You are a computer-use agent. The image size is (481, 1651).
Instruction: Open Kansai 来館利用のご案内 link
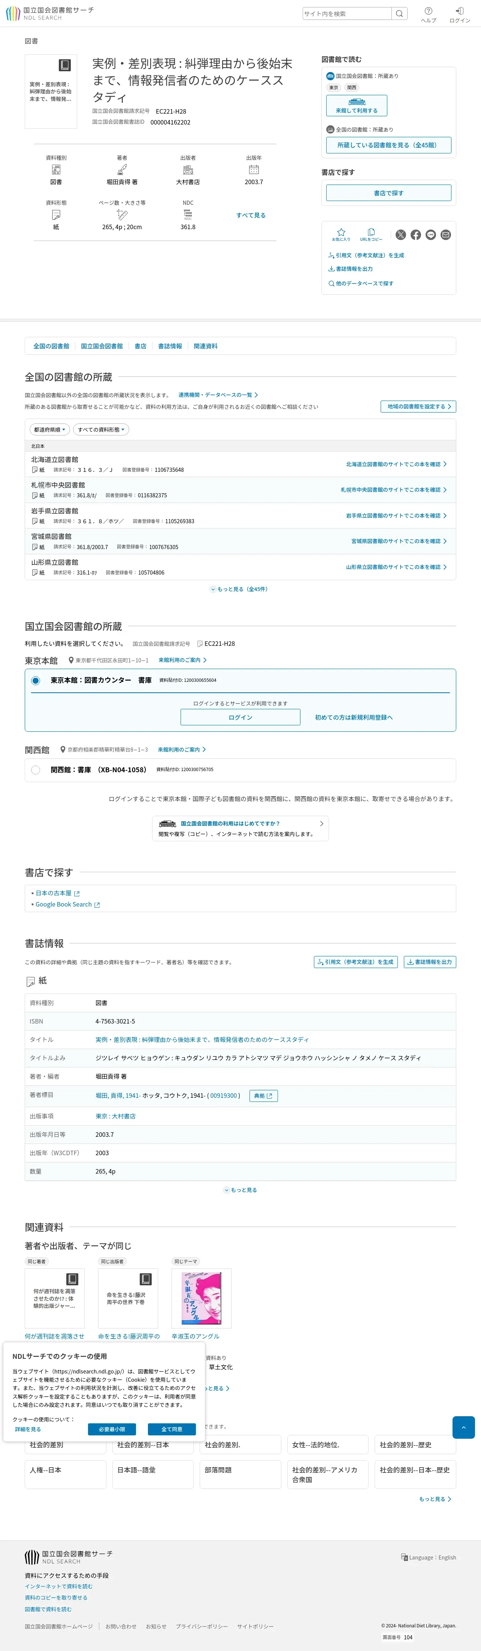pos(182,749)
